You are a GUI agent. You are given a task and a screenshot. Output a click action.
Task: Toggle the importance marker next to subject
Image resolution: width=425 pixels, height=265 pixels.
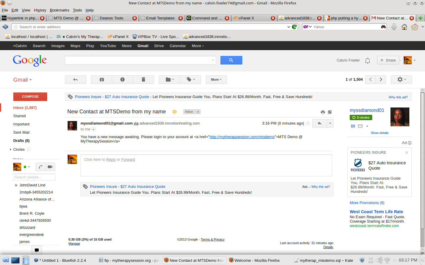[x=174, y=112]
